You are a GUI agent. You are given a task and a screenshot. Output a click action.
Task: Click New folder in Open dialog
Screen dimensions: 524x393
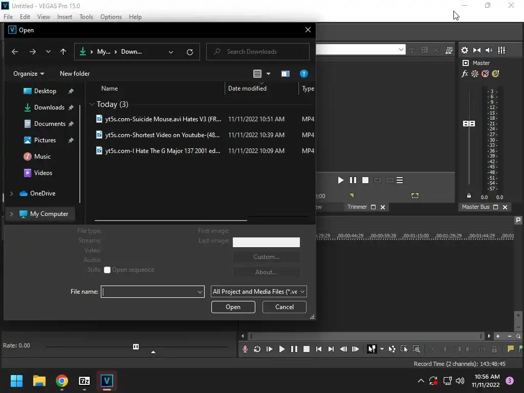point(75,74)
